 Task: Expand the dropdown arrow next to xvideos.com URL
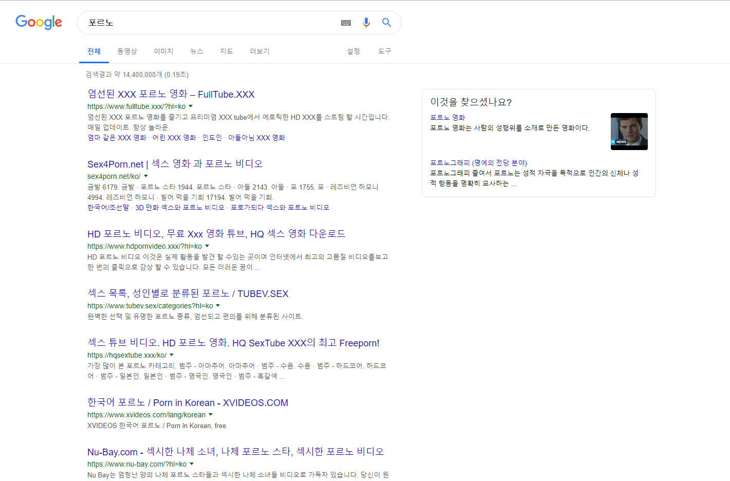[211, 415]
